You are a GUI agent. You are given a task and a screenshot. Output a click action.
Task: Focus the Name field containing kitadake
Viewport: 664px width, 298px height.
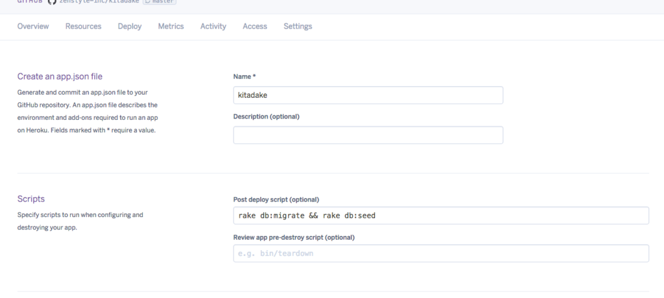click(368, 95)
